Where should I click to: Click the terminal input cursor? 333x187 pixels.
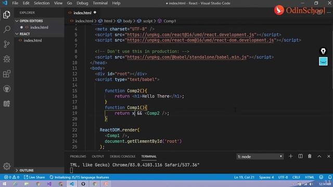(71, 170)
